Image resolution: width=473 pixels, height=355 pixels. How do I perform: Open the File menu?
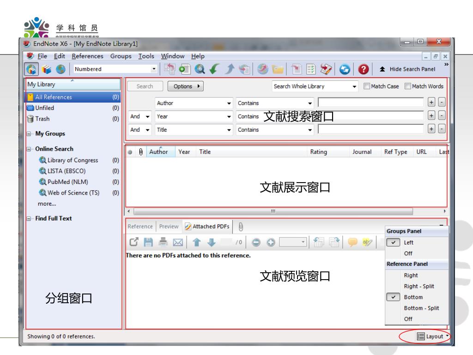pos(42,56)
